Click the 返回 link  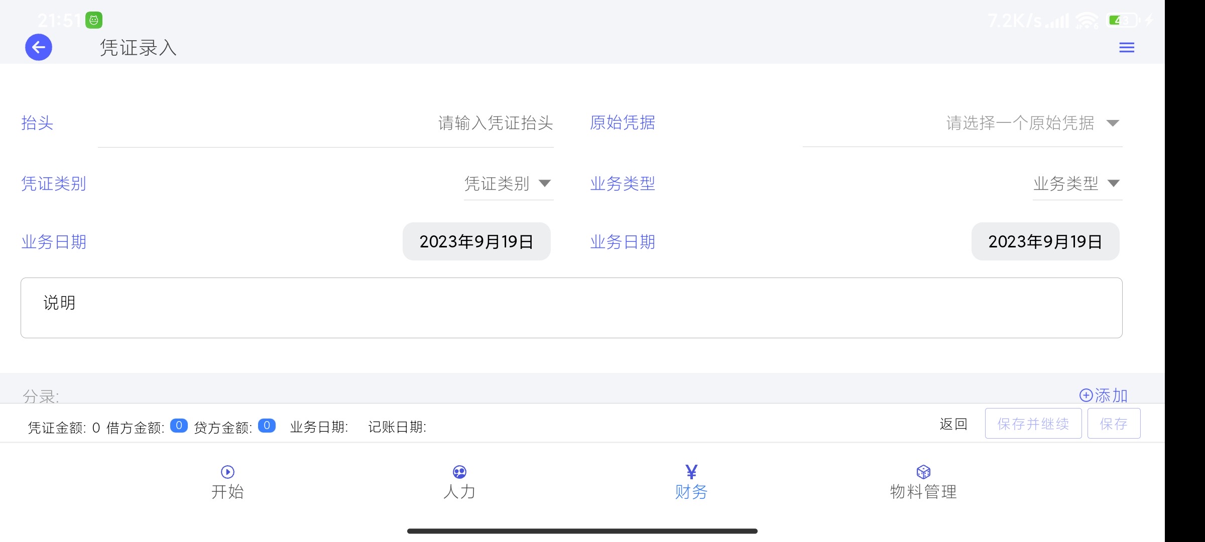(x=953, y=424)
